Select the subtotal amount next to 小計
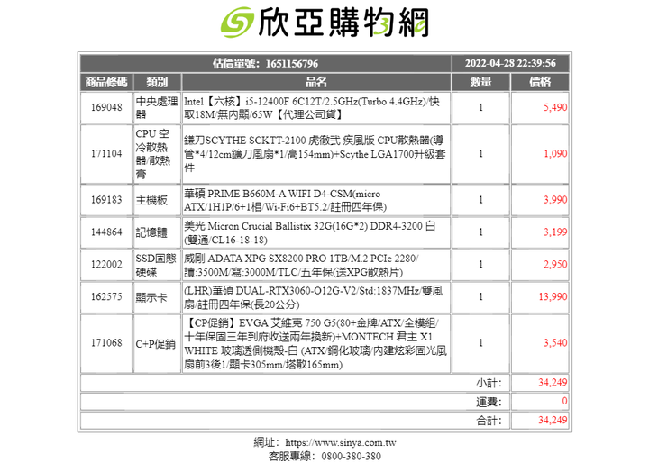Screen dimensions: 649x463 tap(553, 383)
